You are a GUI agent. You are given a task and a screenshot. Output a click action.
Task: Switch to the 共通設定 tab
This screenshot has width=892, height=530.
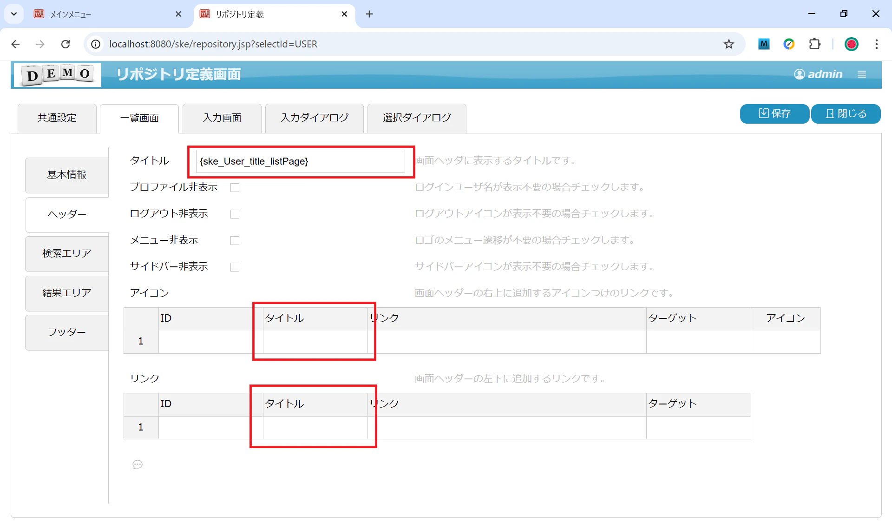(57, 118)
